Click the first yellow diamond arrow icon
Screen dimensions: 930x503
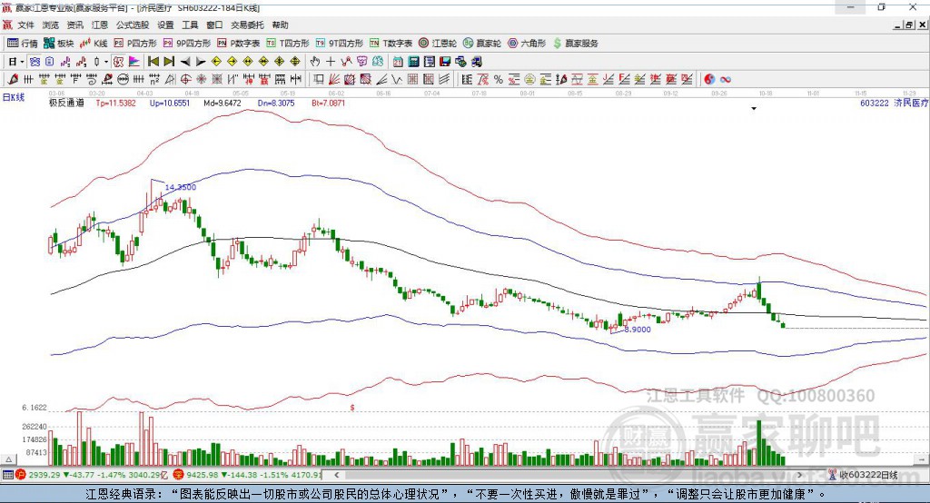[216, 62]
